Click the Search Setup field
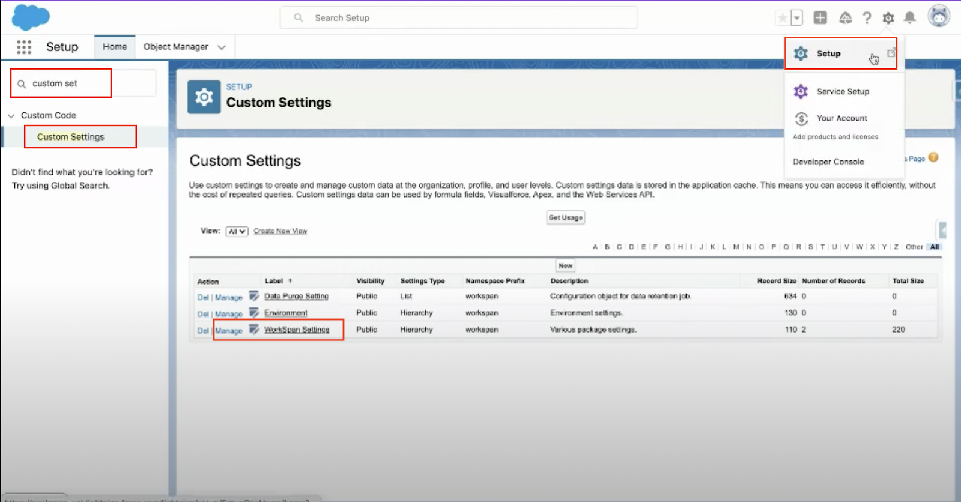Viewport: 961px width, 502px height. pyautogui.click(x=458, y=18)
